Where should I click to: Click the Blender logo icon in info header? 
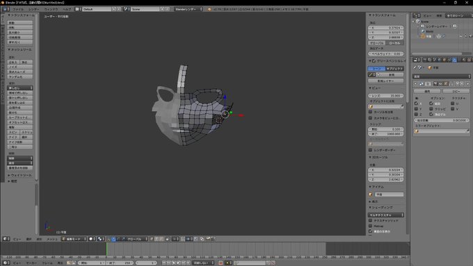(x=209, y=9)
